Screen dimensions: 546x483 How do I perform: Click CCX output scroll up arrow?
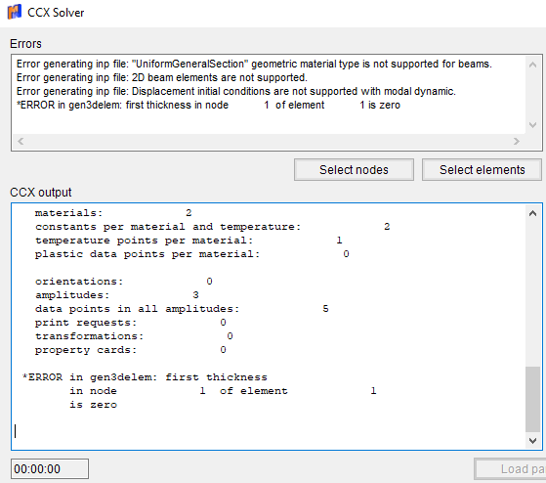(x=532, y=213)
